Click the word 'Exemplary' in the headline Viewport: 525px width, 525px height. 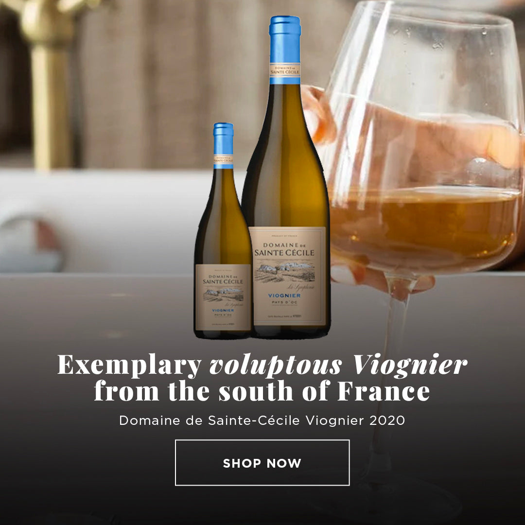(130, 365)
